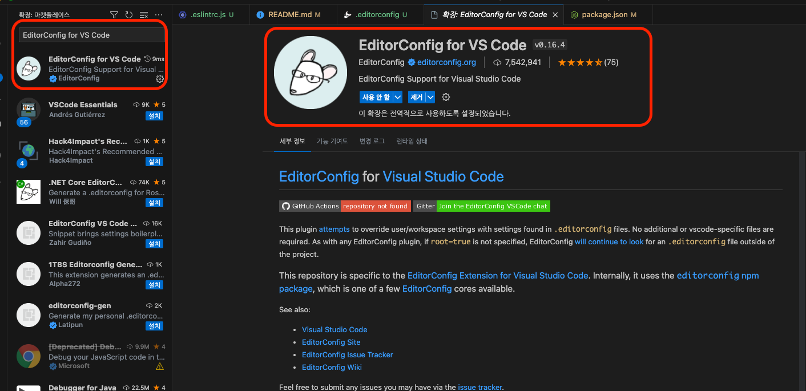
Task: Click warning triangle on deprecated Debugger
Action: (x=160, y=366)
